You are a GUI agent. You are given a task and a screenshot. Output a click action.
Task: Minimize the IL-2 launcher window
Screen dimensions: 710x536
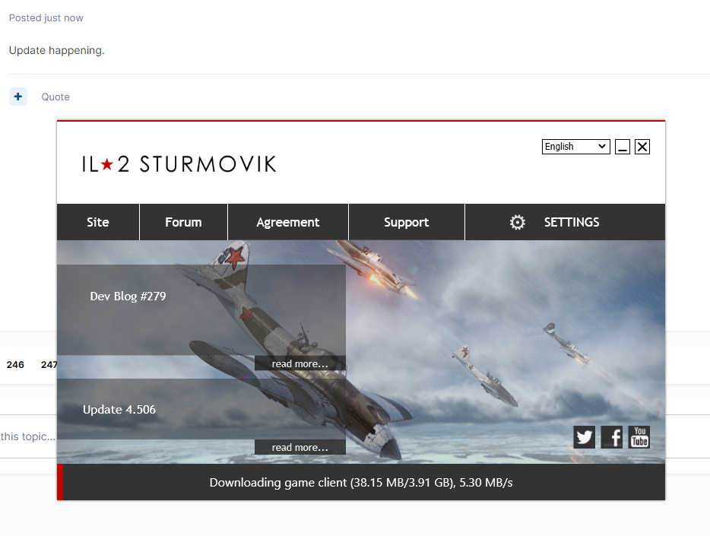point(622,147)
